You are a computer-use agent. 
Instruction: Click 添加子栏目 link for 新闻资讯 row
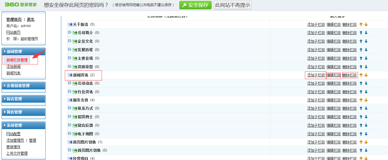tap(316, 75)
